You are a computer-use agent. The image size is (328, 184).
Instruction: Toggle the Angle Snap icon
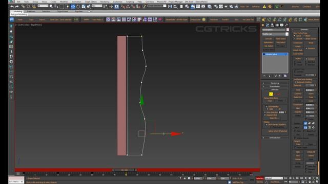click(128, 7)
